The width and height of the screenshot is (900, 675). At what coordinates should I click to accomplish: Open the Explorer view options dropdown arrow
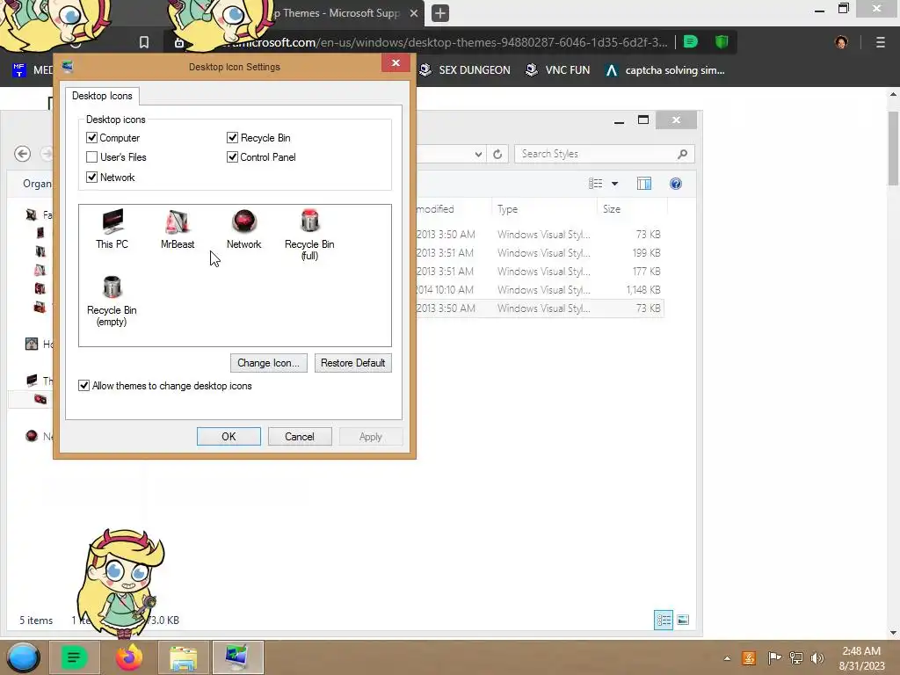tap(614, 184)
